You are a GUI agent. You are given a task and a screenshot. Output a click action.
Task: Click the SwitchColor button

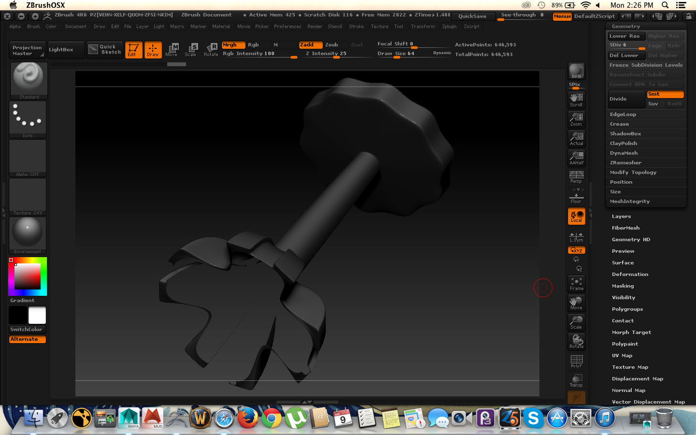coord(27,329)
